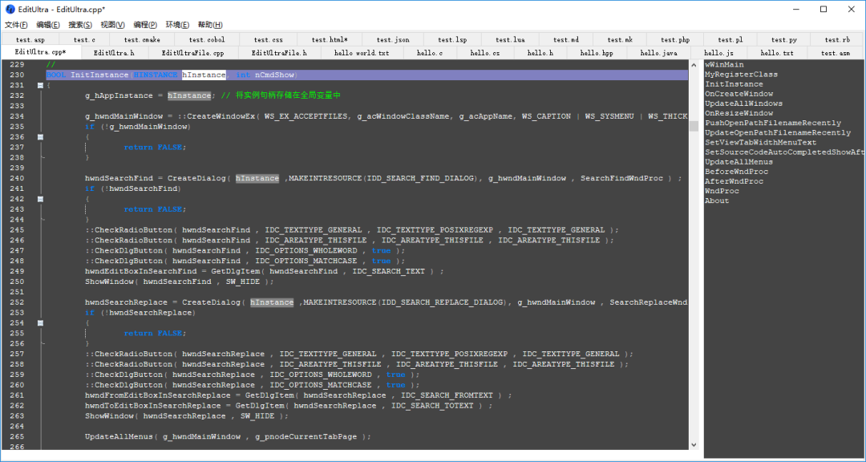Jump to WndProc in the function list
The height and width of the screenshot is (462, 866).
point(722,191)
